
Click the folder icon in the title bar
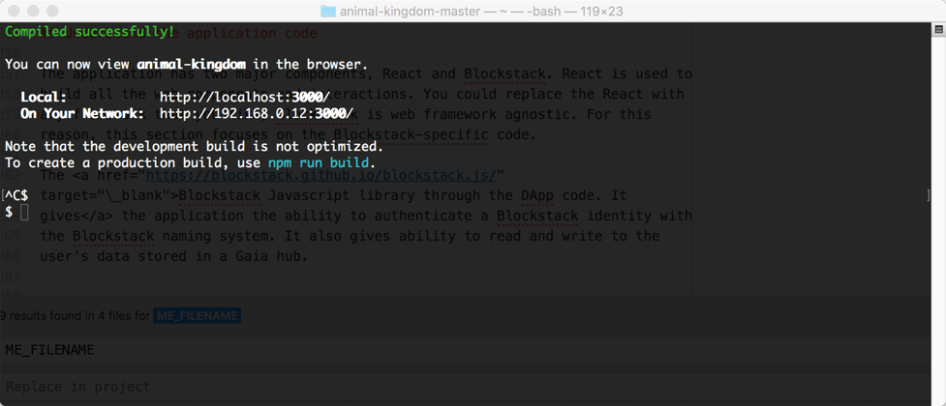(x=327, y=11)
